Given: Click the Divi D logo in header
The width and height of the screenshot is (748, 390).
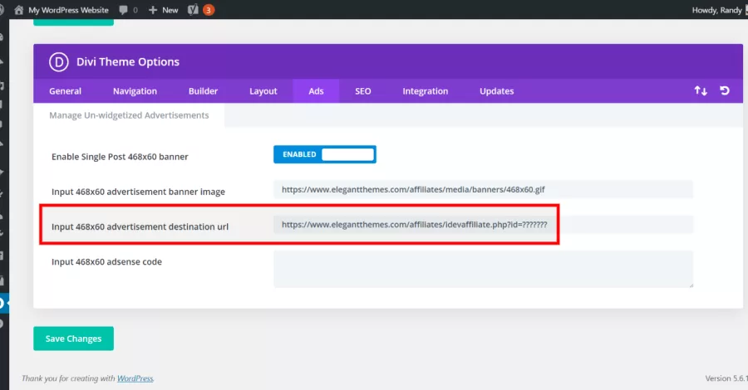Looking at the screenshot, I should click(x=59, y=62).
